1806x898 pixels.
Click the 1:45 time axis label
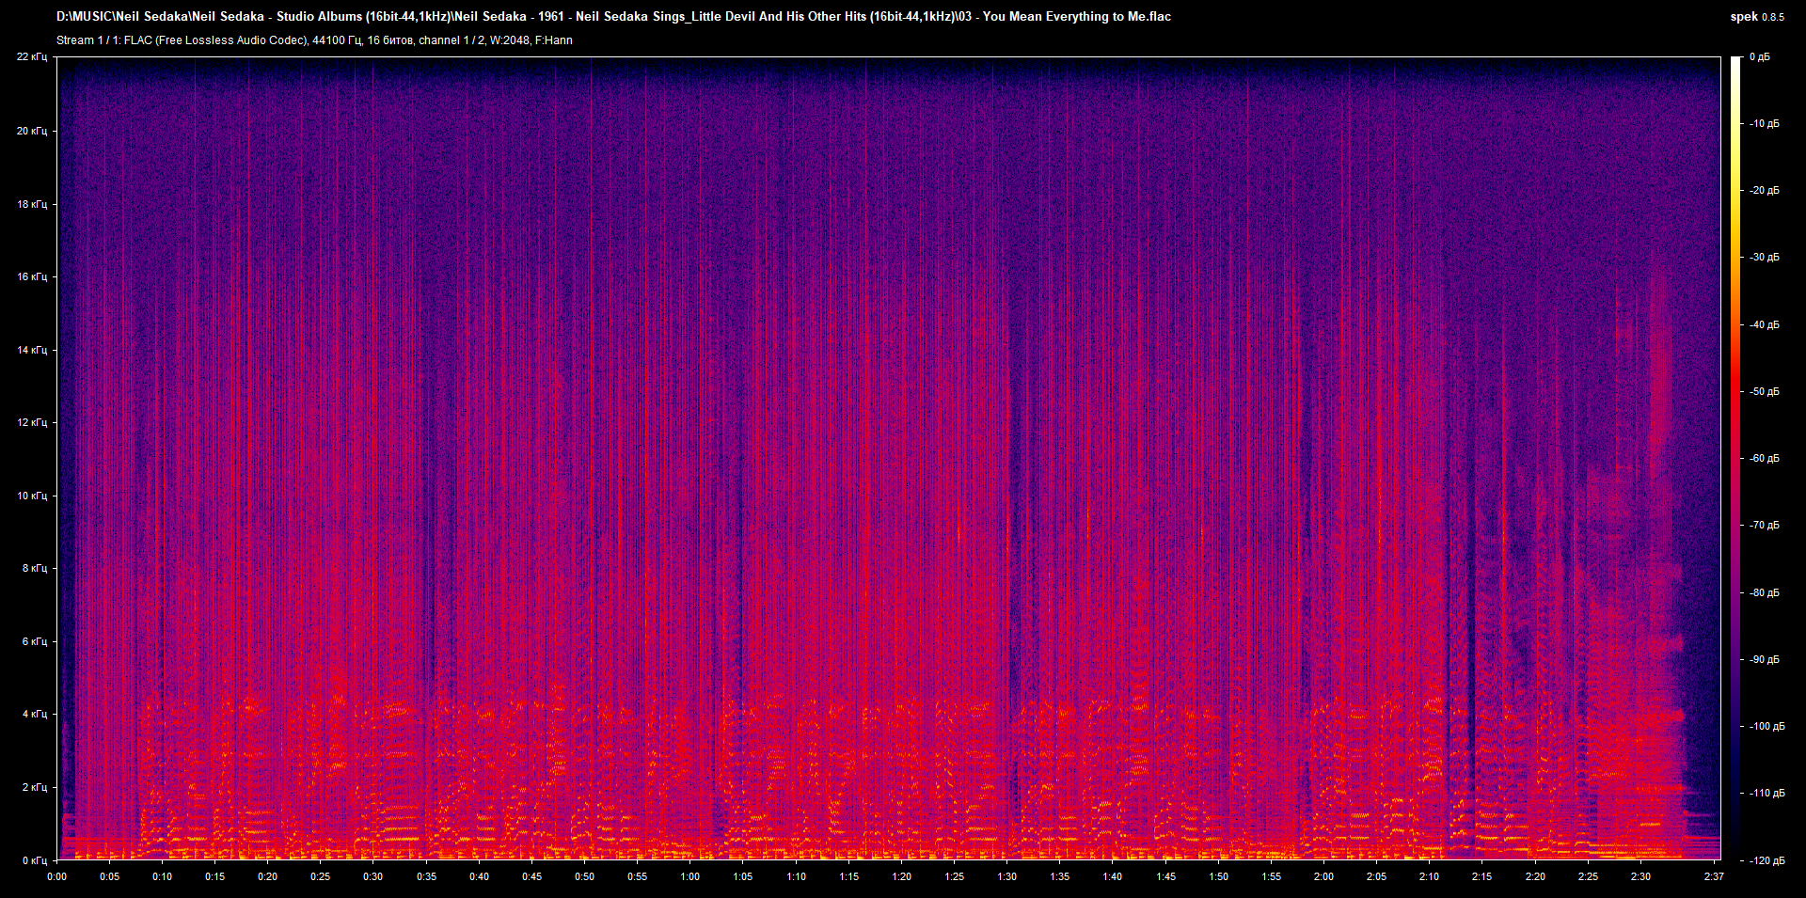tap(1165, 876)
